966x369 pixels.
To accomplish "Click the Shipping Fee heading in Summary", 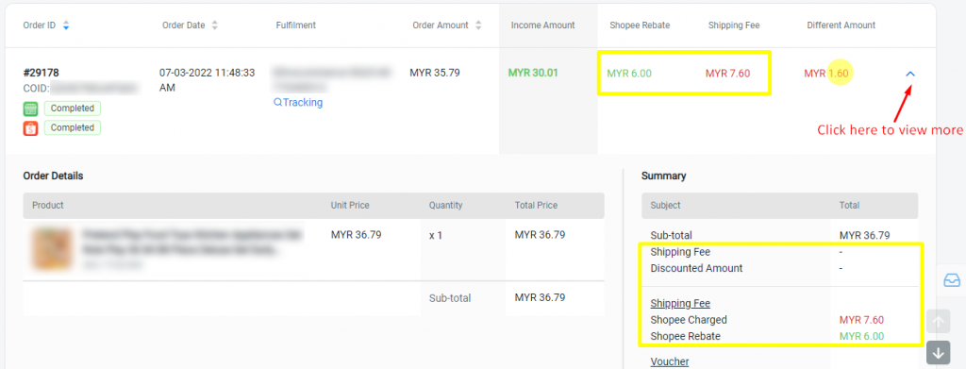I will point(680,303).
